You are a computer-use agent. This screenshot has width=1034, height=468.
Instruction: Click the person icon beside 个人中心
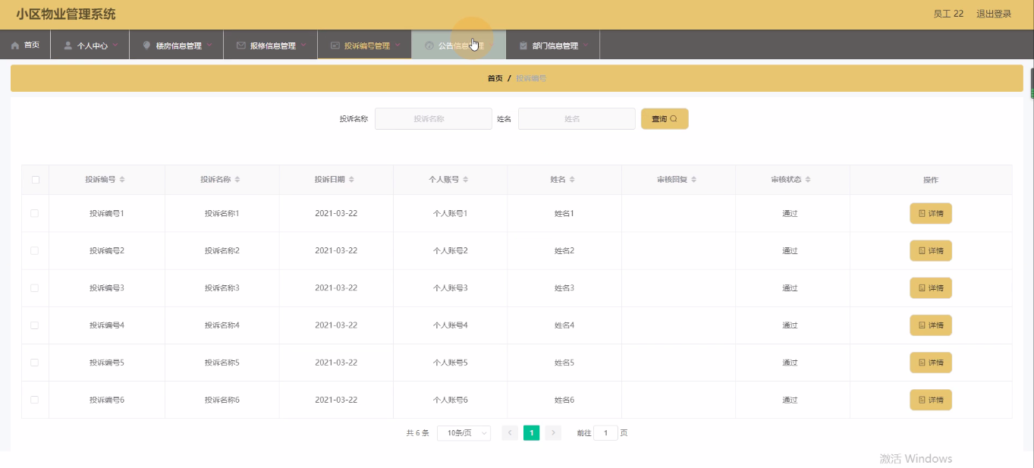68,46
